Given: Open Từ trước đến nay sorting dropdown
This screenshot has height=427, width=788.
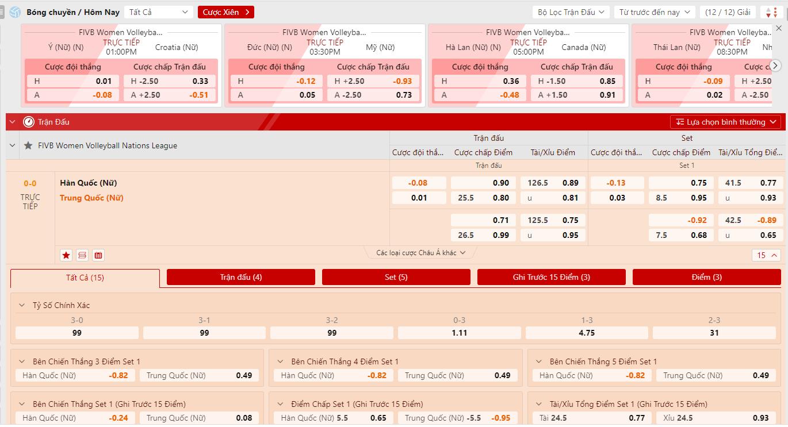Looking at the screenshot, I should tap(655, 12).
